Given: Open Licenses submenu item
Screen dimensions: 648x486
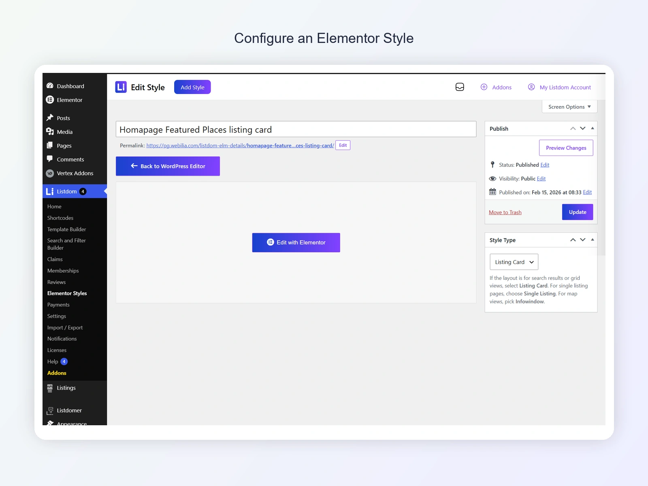Looking at the screenshot, I should click(x=57, y=350).
